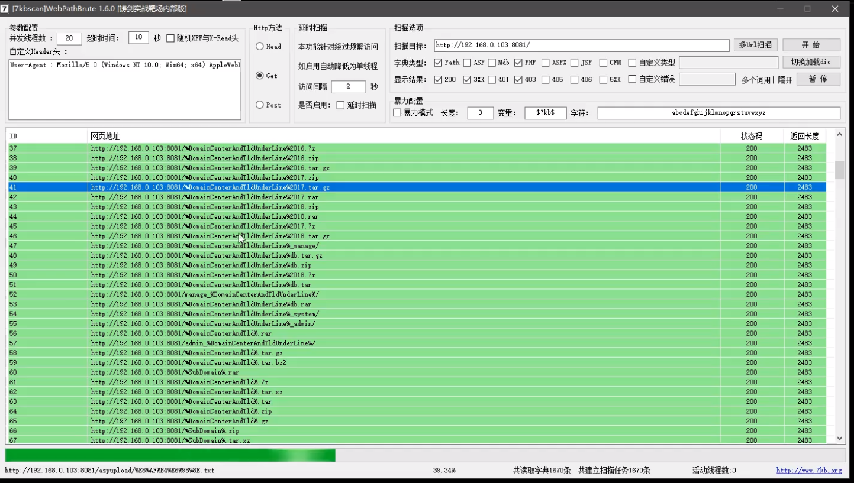Select the Head HTTP method radio button
The image size is (854, 483).
pos(260,47)
